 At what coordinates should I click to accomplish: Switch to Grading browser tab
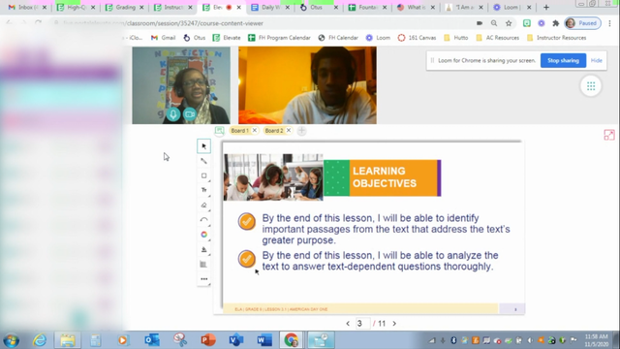[x=124, y=7]
